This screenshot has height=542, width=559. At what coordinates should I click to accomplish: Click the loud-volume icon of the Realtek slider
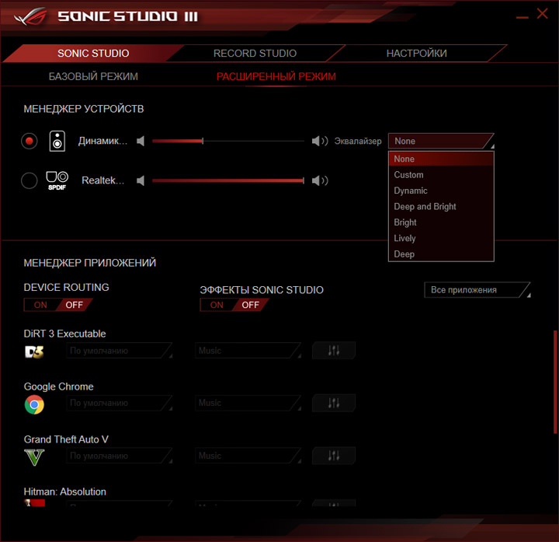pyautogui.click(x=320, y=180)
